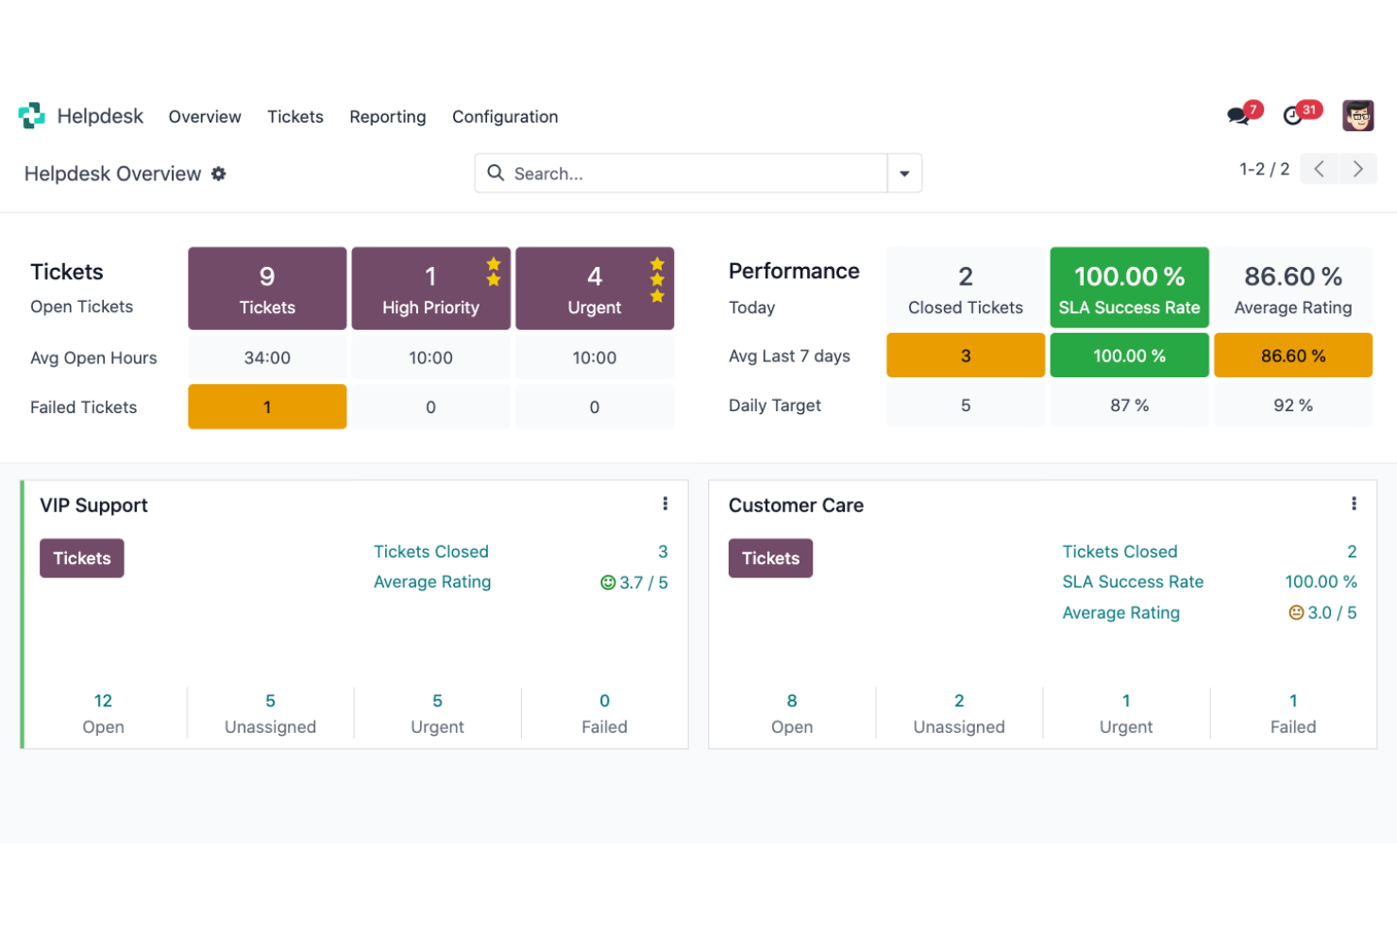Click the search magnifier icon
This screenshot has width=1397, height=931.
tap(496, 173)
